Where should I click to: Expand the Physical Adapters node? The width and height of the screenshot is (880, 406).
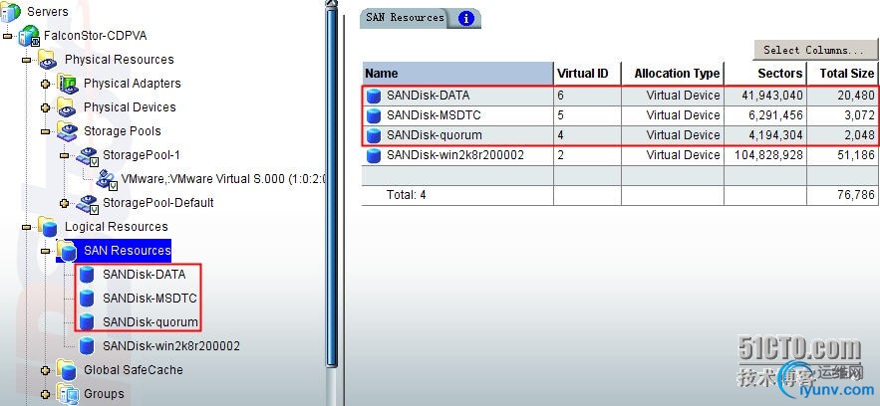pos(46,84)
